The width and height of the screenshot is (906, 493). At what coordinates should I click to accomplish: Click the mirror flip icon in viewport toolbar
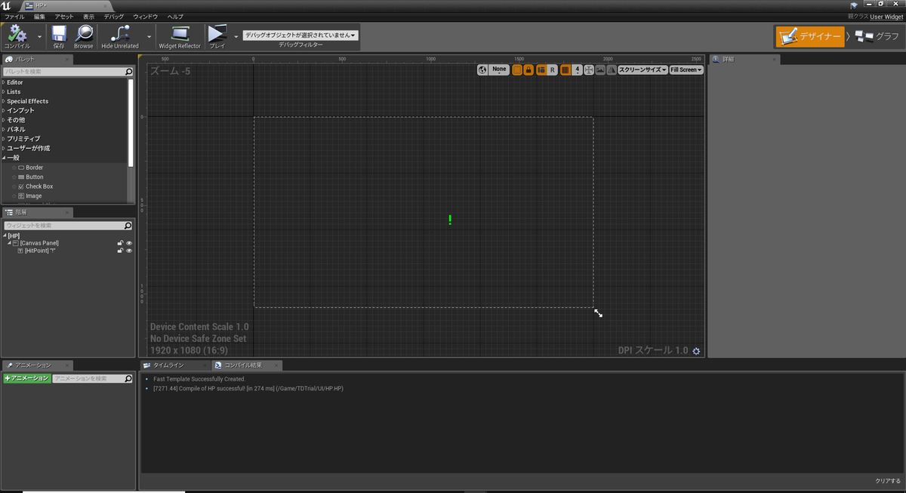[612, 69]
